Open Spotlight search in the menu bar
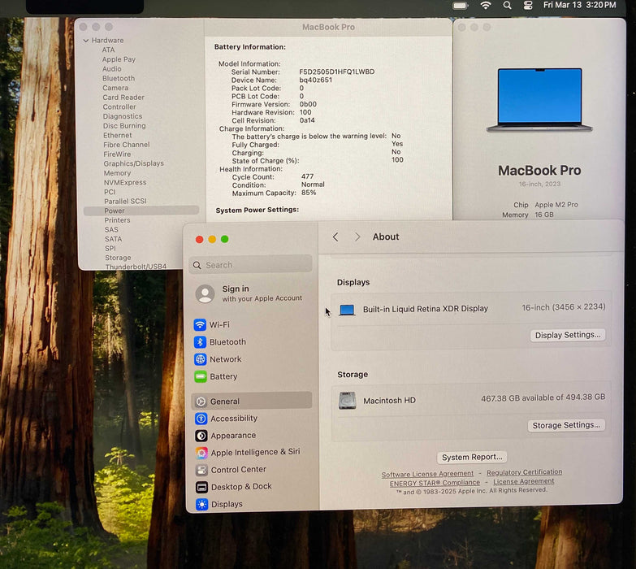The height and width of the screenshot is (569, 636). pyautogui.click(x=507, y=5)
